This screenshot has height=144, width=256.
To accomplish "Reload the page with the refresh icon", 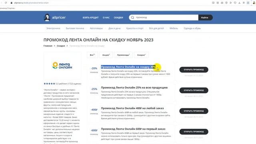I will [6, 3].
